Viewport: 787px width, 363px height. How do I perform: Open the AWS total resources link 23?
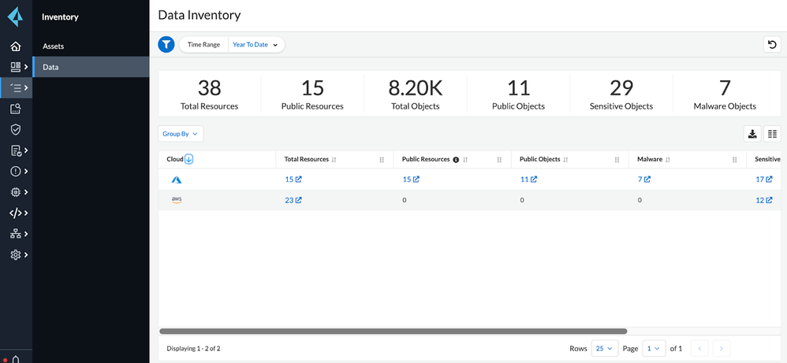click(293, 200)
